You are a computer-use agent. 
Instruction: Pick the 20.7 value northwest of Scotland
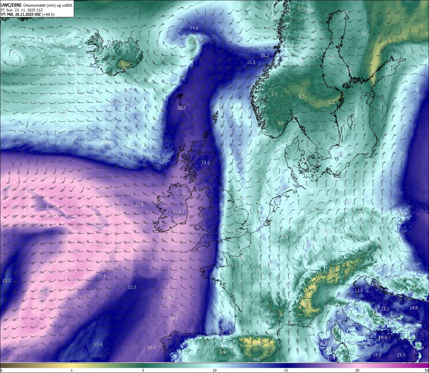click(181, 108)
